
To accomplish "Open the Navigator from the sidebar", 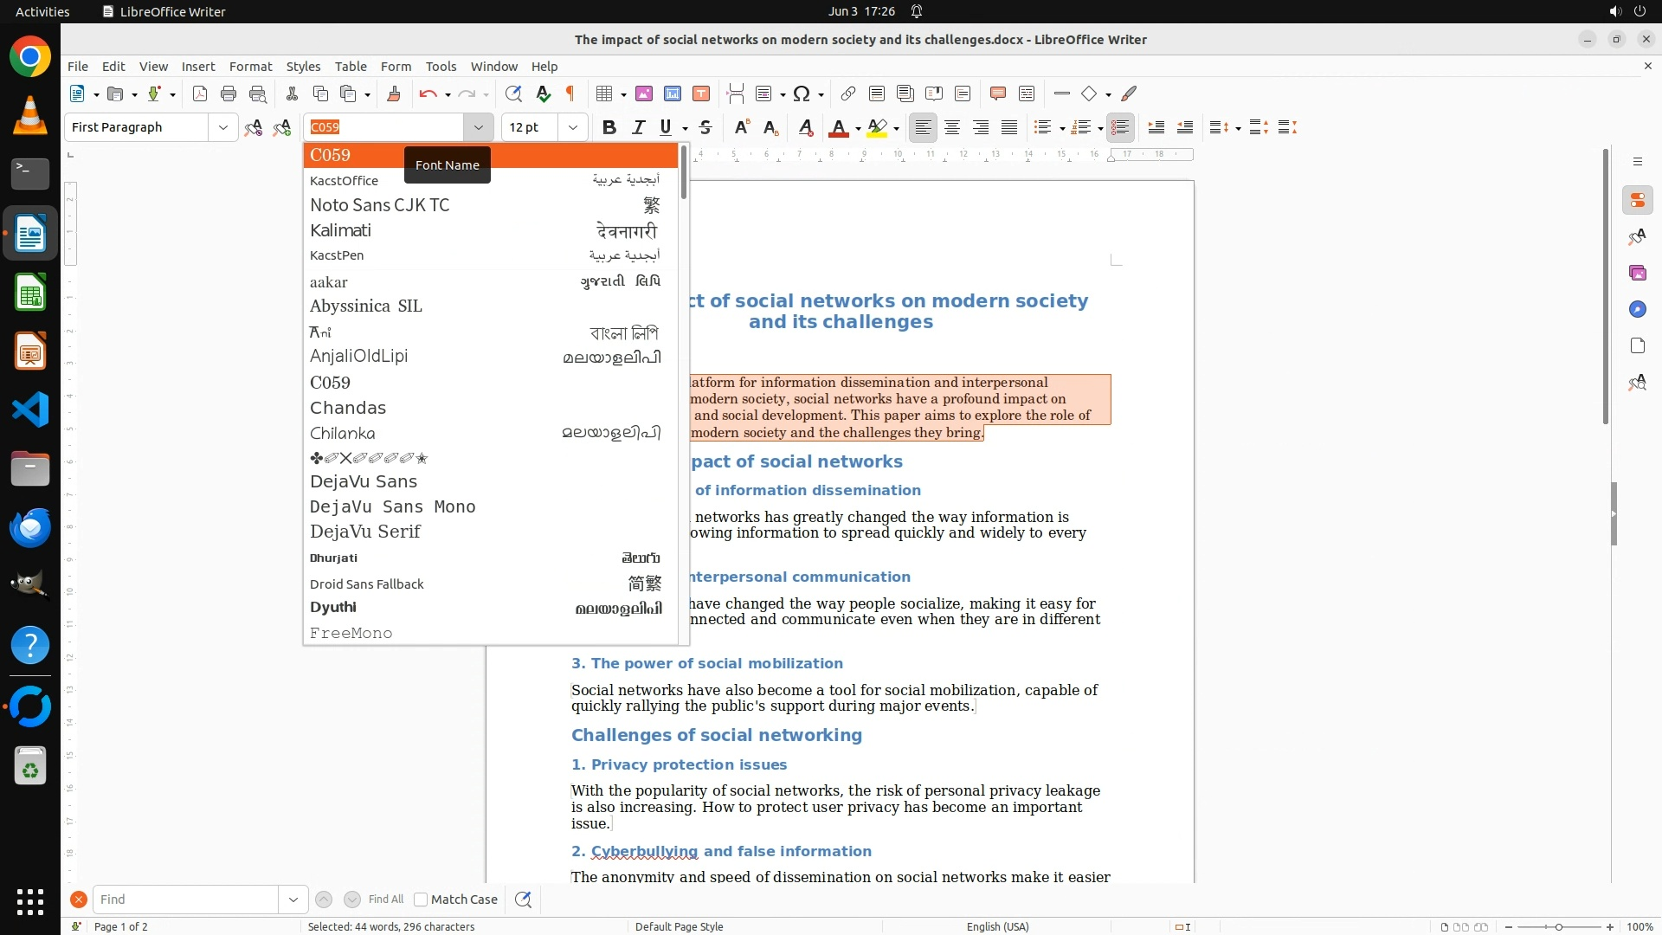I will point(1637,309).
